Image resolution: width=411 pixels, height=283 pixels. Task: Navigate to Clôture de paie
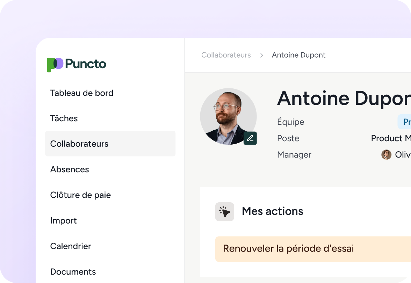coord(80,195)
